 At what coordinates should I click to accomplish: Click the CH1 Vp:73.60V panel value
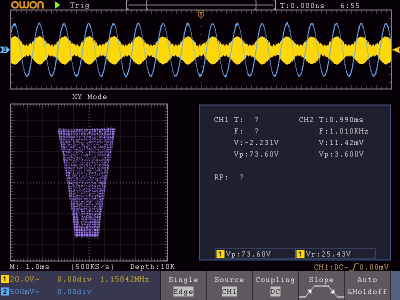256,154
